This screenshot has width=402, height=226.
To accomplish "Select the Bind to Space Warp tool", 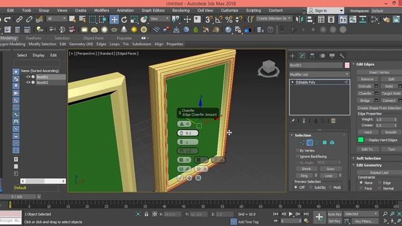I will pyautogui.click(x=39, y=19).
